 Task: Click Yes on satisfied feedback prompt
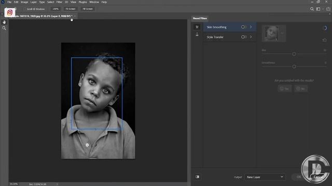285,89
